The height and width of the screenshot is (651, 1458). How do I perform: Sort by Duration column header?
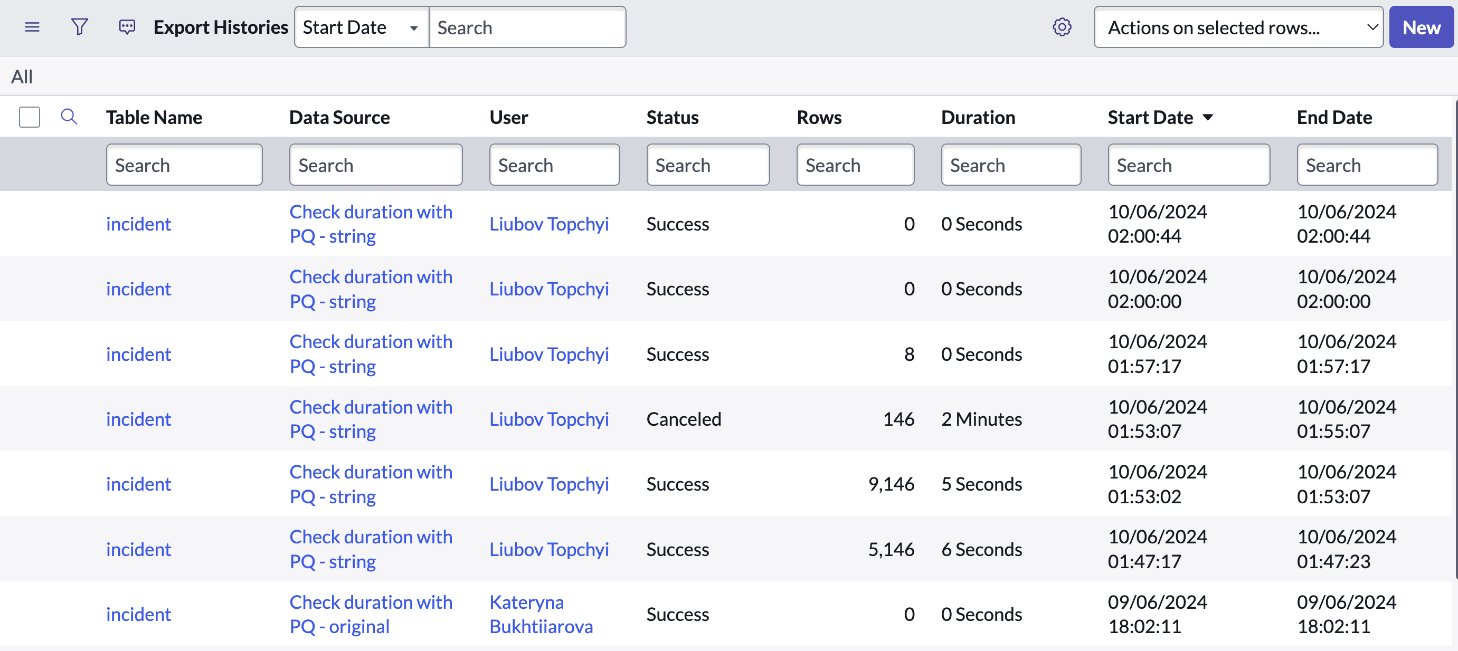point(978,118)
